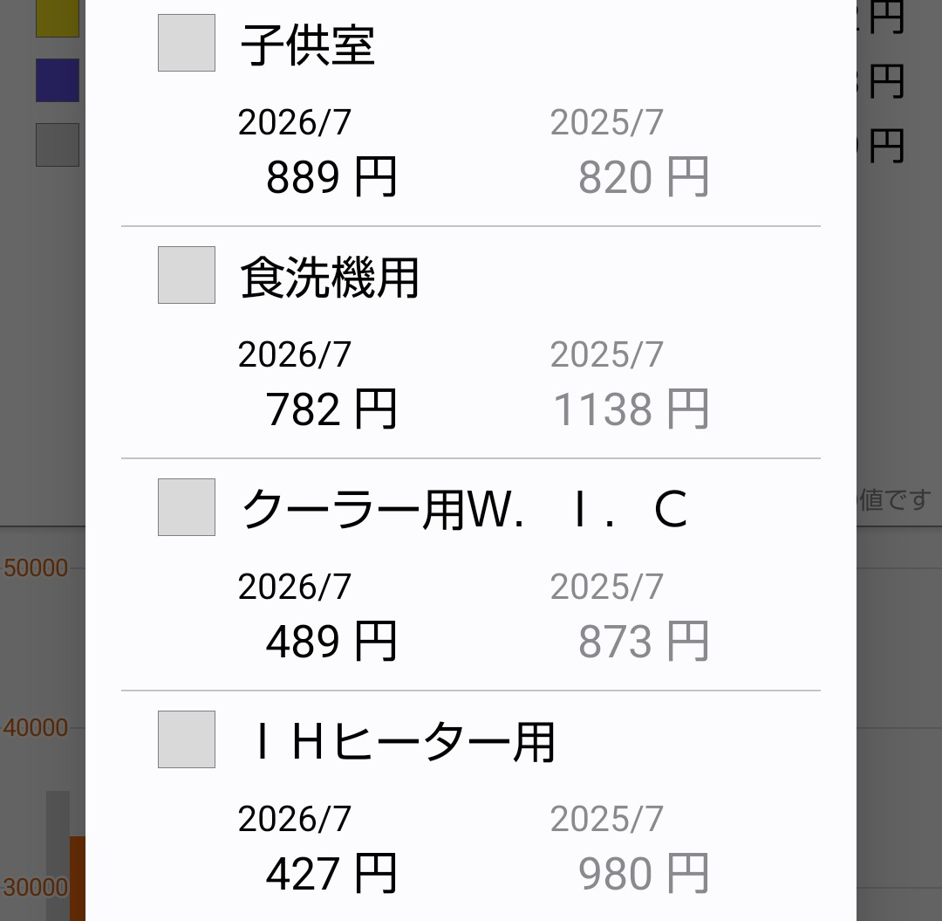Select the 489 円 value for cooler

(x=331, y=641)
